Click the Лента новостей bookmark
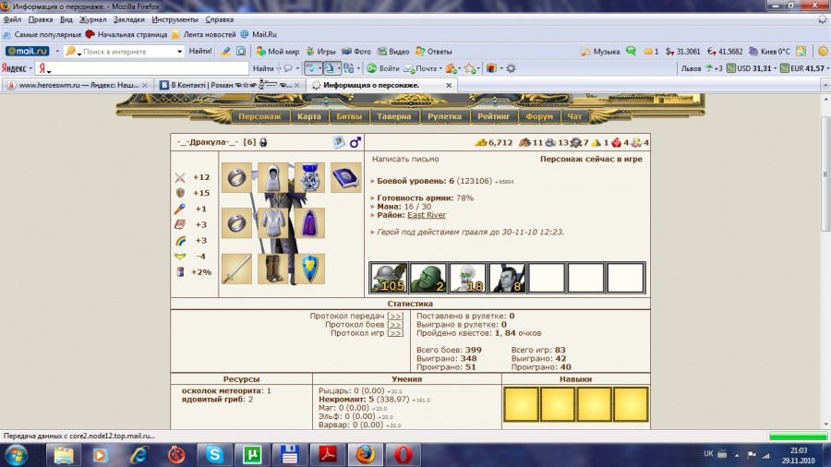This screenshot has height=467, width=831. 203,34
